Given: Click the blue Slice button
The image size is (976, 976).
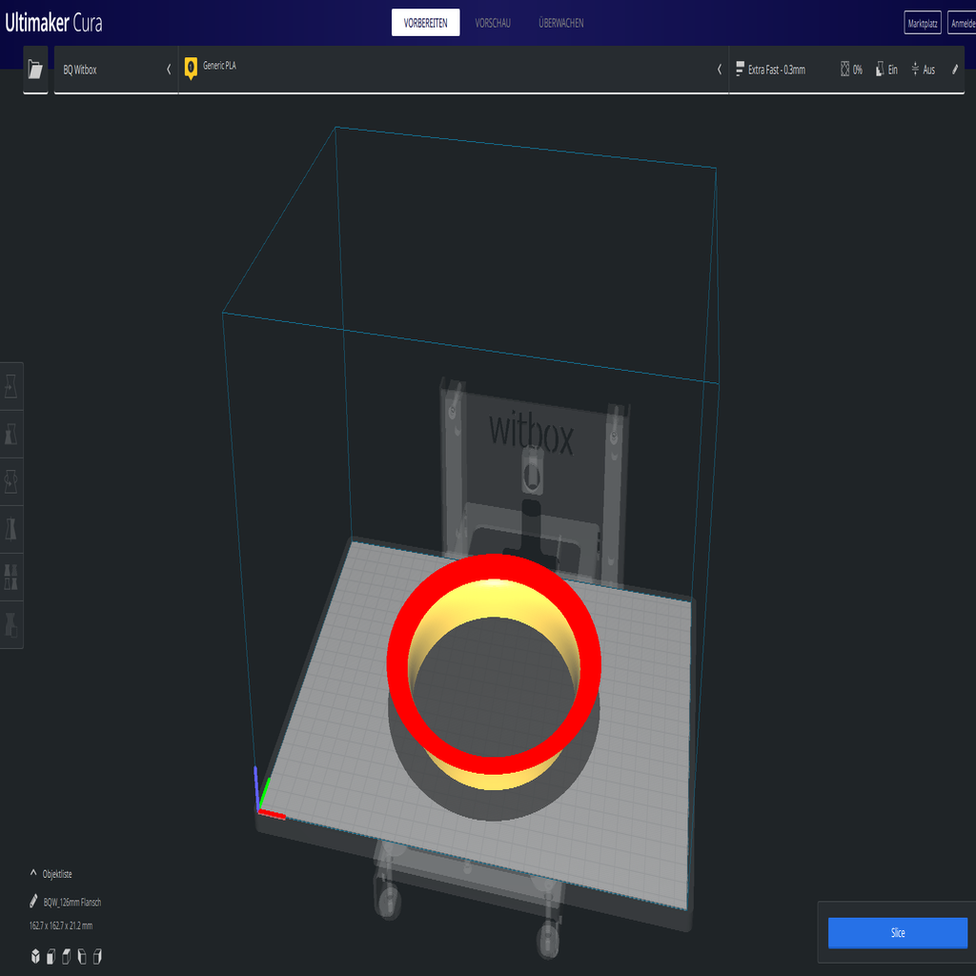Looking at the screenshot, I should coord(897,933).
